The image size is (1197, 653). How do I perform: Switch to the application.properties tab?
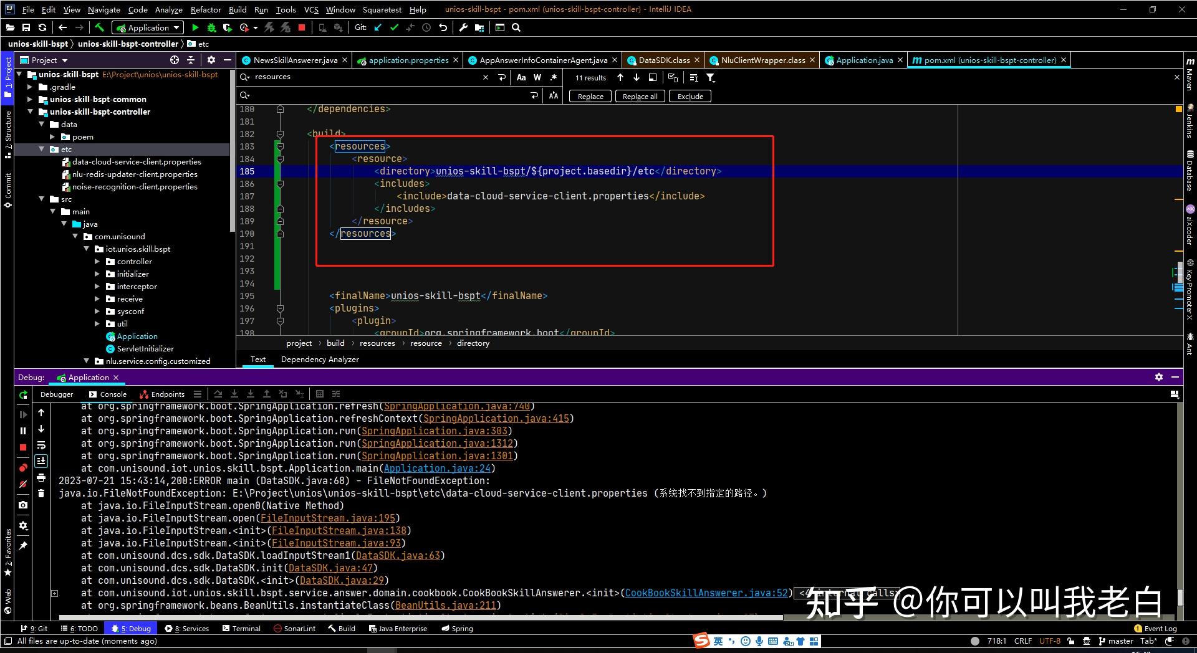[408, 60]
